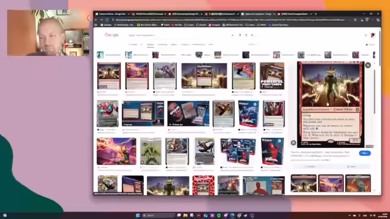Click the Google logo
Viewport: 390px width, 219px height.
coord(112,35)
